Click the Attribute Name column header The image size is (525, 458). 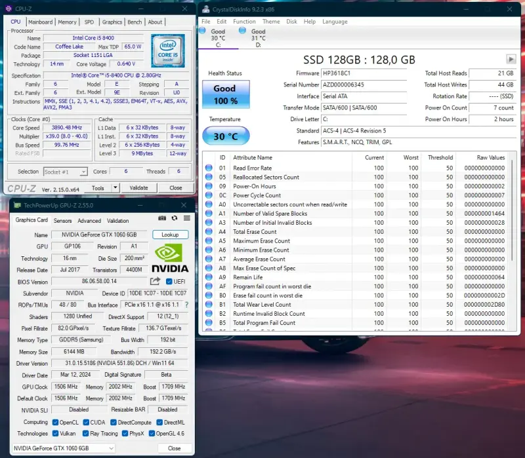coord(253,157)
